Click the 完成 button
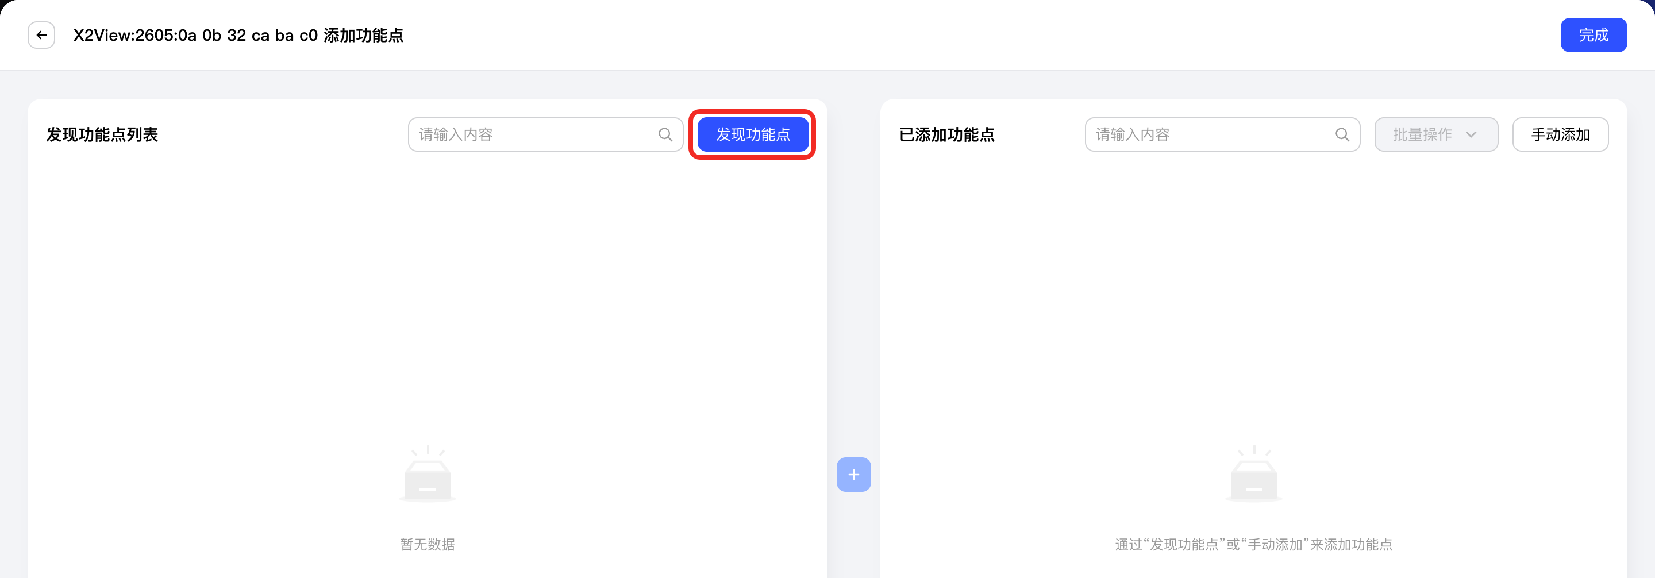This screenshot has width=1655, height=578. pos(1594,35)
